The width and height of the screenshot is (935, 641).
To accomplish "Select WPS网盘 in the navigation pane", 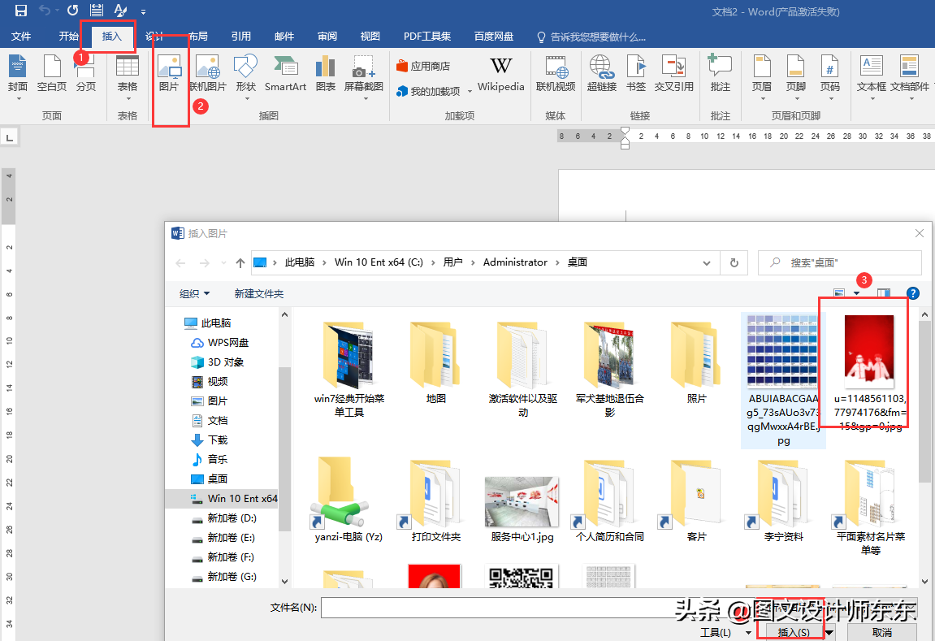I will click(219, 343).
